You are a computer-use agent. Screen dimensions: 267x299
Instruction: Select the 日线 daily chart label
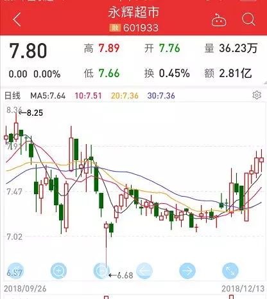(13, 96)
